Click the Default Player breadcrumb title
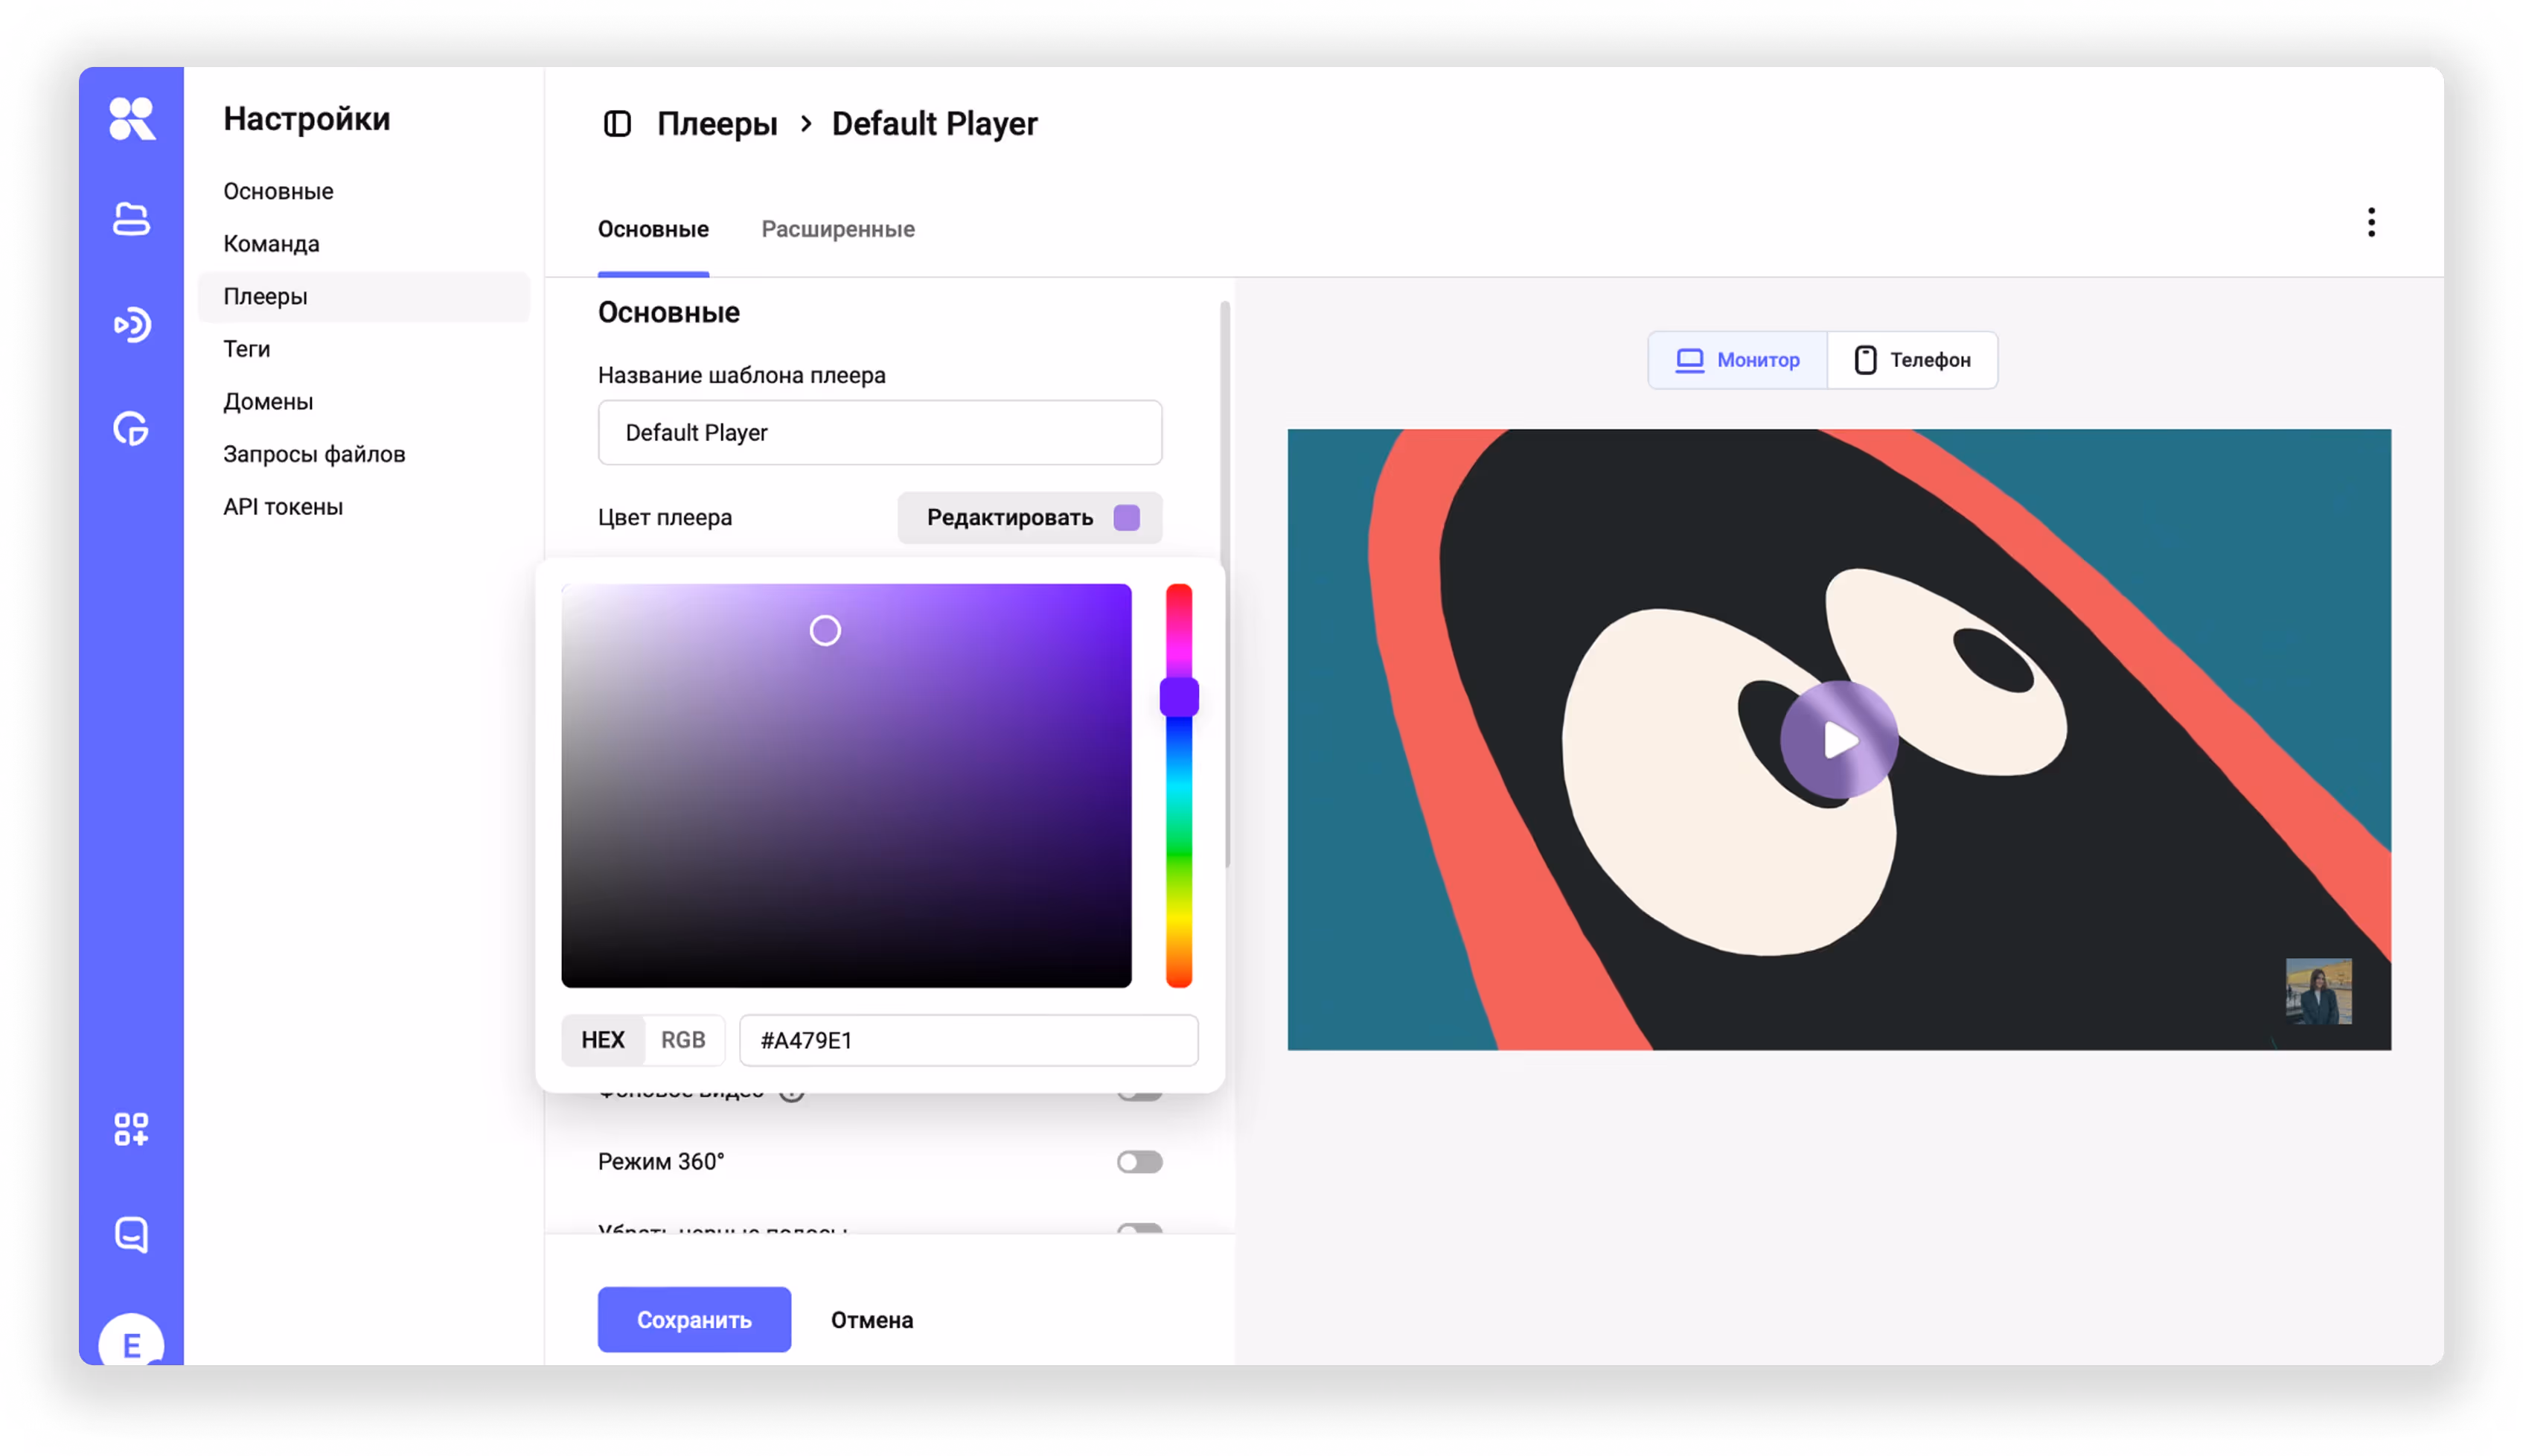This screenshot has width=2523, height=1456. (935, 124)
